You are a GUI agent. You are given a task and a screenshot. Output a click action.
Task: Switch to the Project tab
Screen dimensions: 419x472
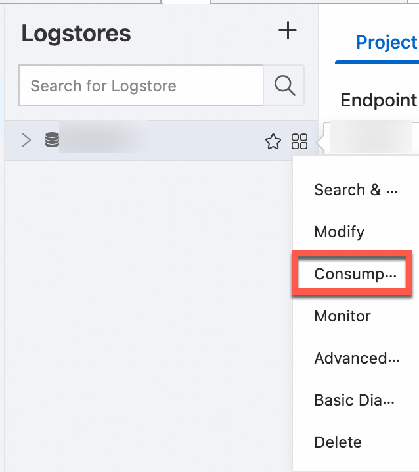pyautogui.click(x=386, y=43)
